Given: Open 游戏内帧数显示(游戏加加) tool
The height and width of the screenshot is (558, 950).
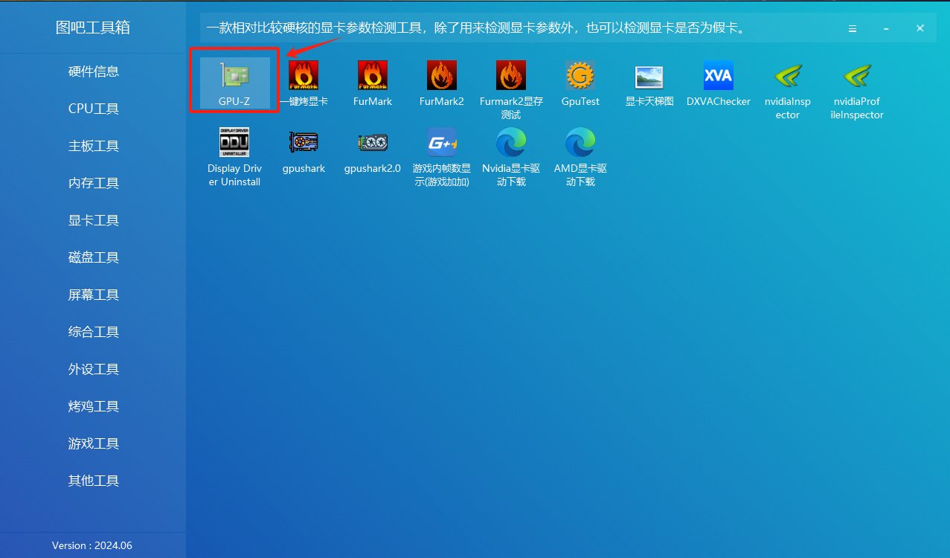Looking at the screenshot, I should tap(442, 156).
